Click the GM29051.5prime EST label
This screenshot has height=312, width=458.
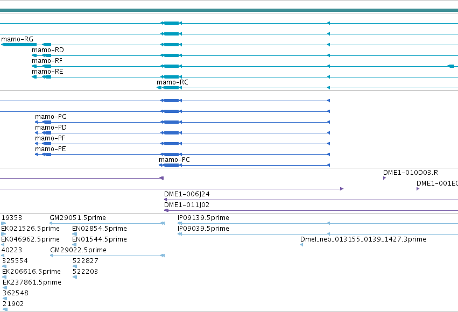point(77,218)
